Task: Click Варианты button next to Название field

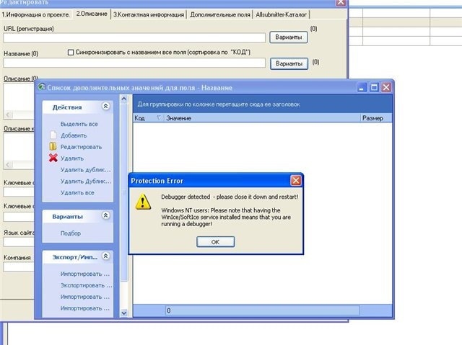Action: [289, 63]
